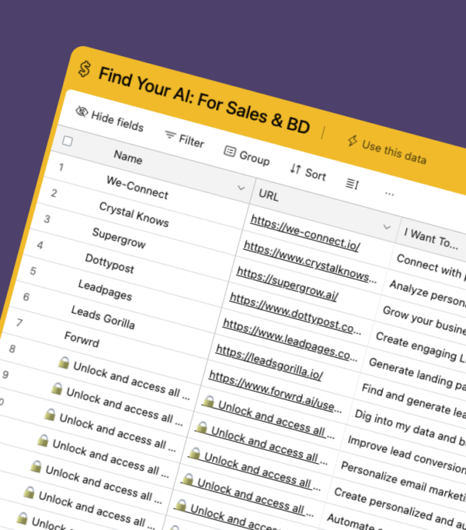This screenshot has height=530, width=466.
Task: Select the Supergrow name cell
Action: (x=119, y=238)
